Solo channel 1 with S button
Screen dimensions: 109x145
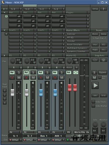pyautogui.click(x=19, y=72)
